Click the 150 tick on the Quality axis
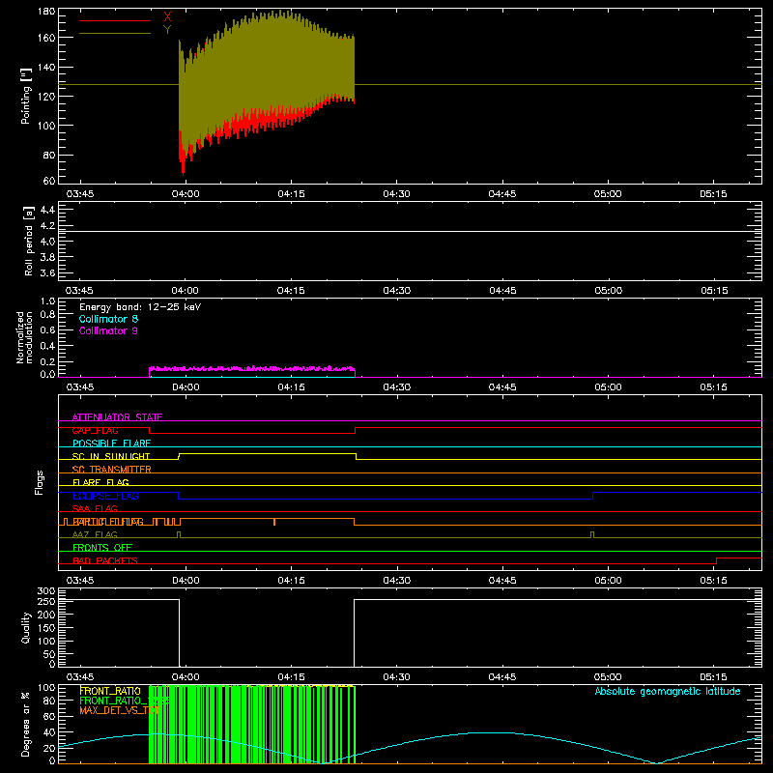 point(46,628)
